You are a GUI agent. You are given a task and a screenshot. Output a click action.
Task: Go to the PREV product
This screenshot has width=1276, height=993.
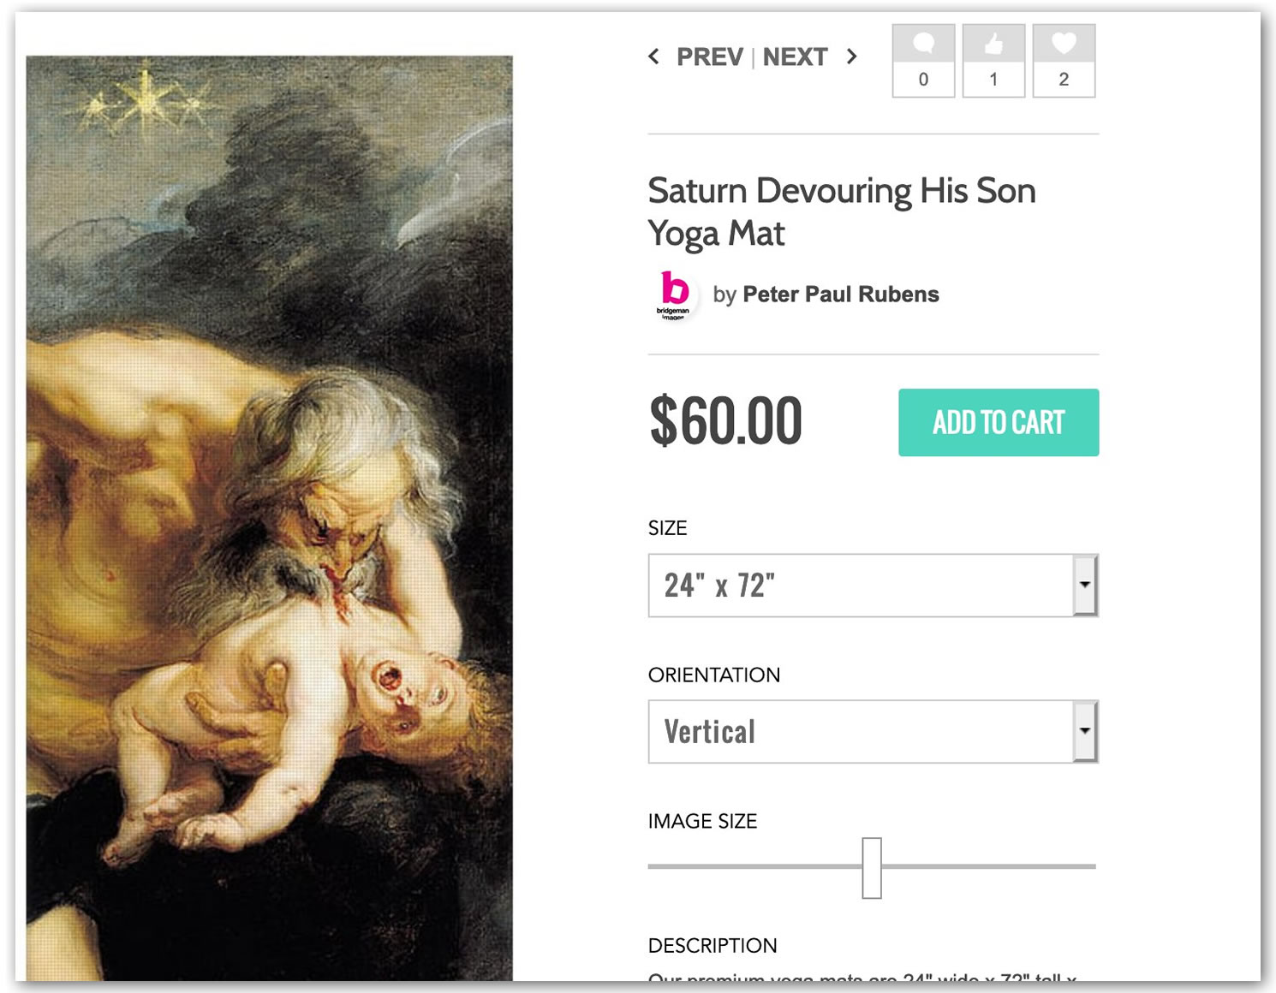point(709,57)
